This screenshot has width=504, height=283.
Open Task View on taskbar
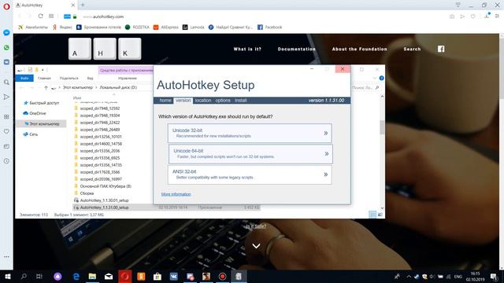coord(39,276)
